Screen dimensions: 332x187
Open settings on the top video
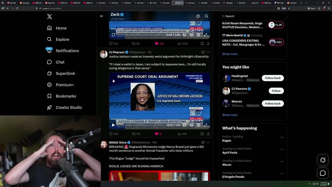click(x=198, y=35)
